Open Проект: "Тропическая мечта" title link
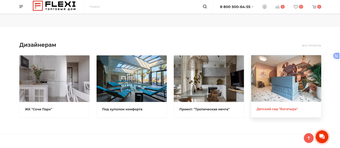This screenshot has width=340, height=148. tap(205, 109)
